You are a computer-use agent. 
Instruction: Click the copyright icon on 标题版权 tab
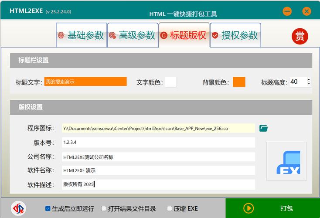tap(164, 35)
